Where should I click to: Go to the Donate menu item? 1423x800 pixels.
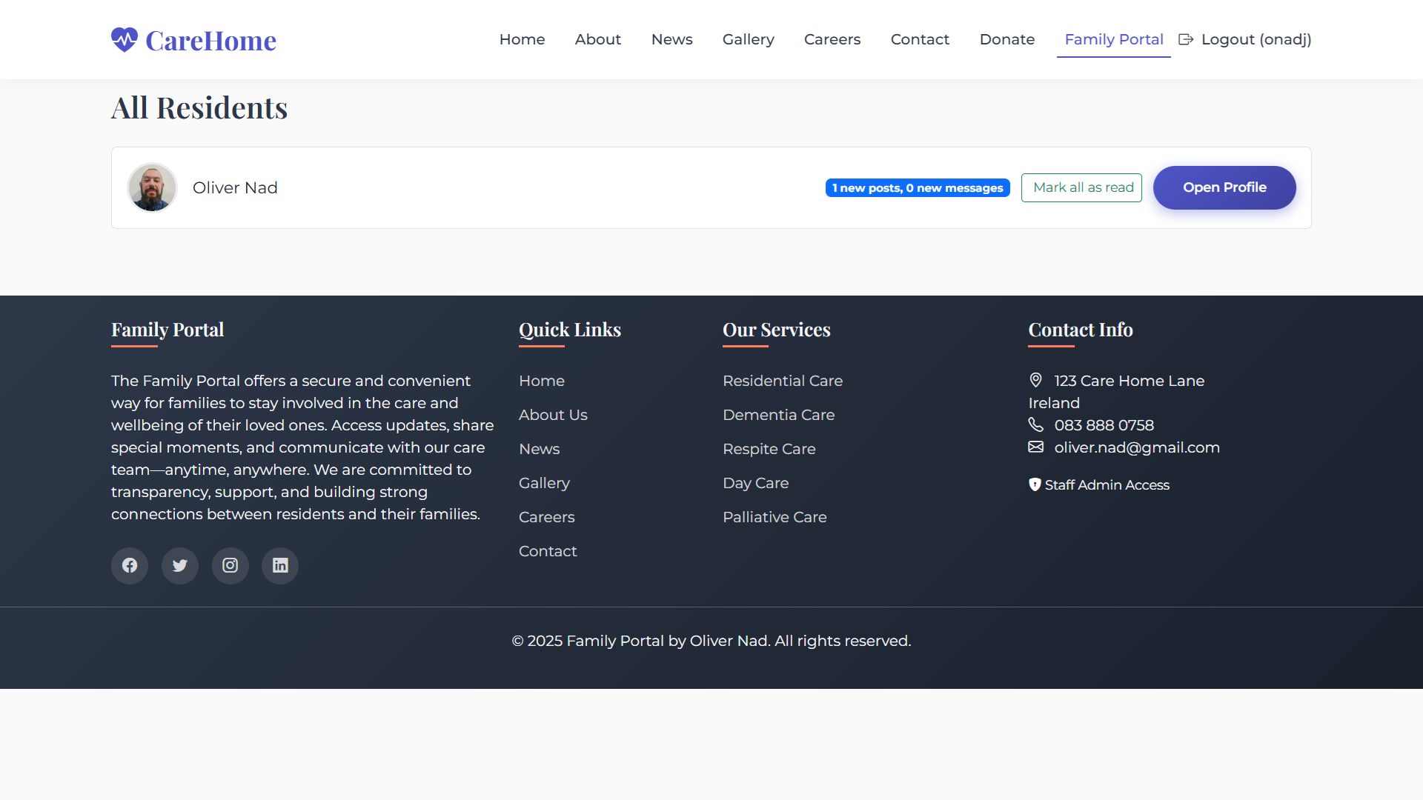click(1006, 39)
